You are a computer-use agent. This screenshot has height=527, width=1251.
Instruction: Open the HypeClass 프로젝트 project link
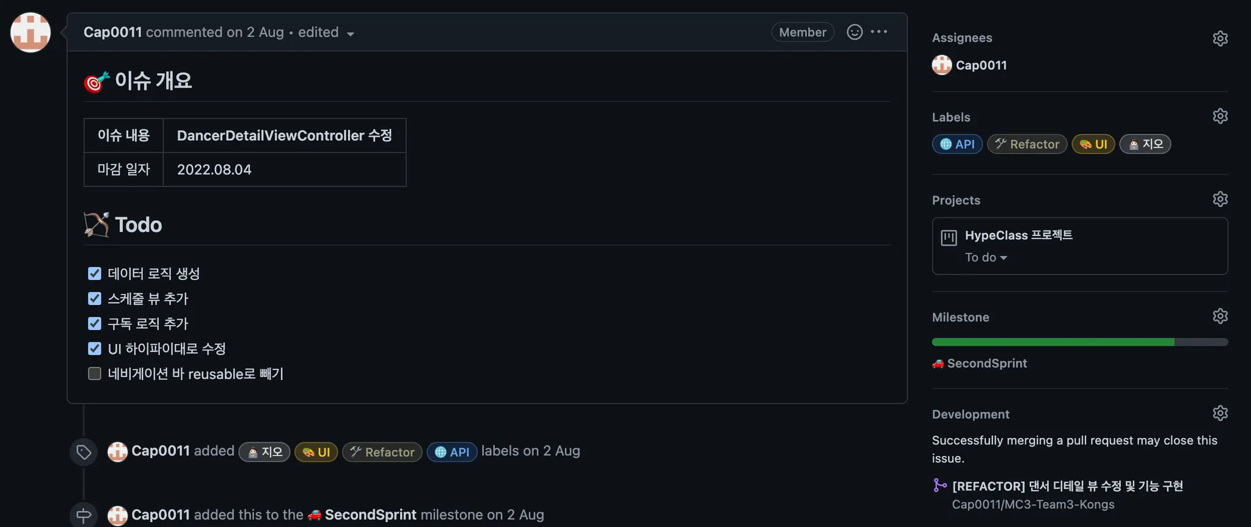point(1018,235)
